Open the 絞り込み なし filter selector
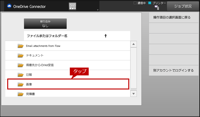This screenshot has height=117, width=200. (45, 23)
